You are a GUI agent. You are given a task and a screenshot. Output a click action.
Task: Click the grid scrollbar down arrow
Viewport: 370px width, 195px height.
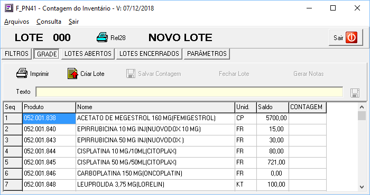coord(362,187)
